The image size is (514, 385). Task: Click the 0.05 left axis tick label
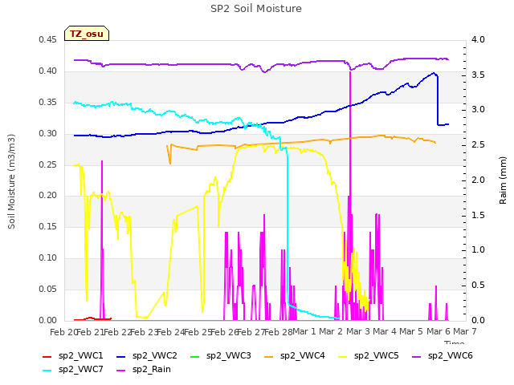tap(47, 289)
